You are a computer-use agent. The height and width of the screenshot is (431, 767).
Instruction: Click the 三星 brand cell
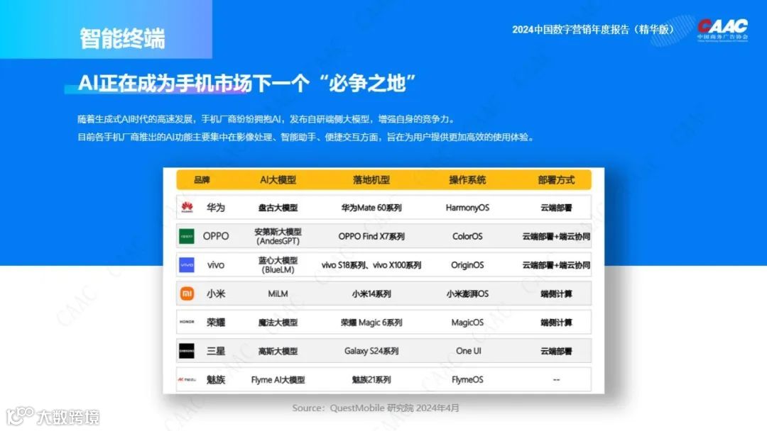pyautogui.click(x=216, y=352)
